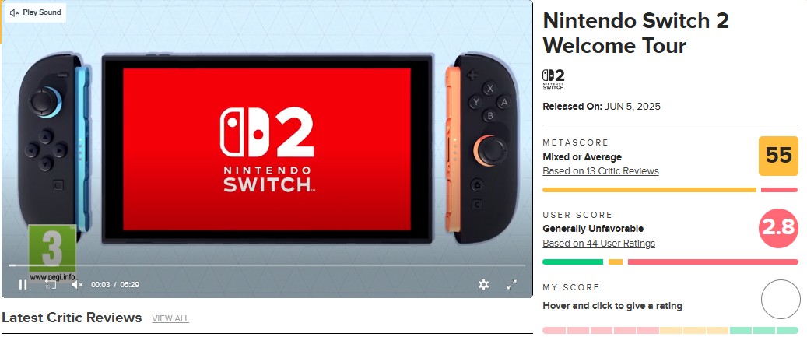The image size is (807, 337).
Task: Open the Metascore 55 badge
Action: (x=778, y=156)
